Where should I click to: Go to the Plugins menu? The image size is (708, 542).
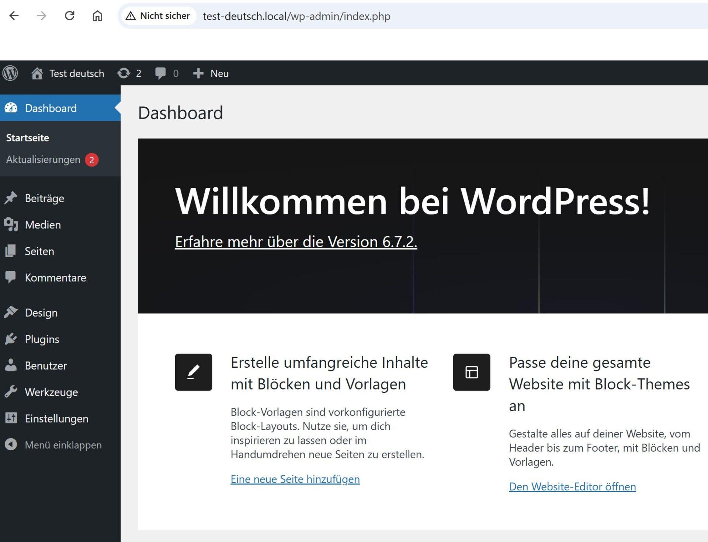tap(42, 339)
